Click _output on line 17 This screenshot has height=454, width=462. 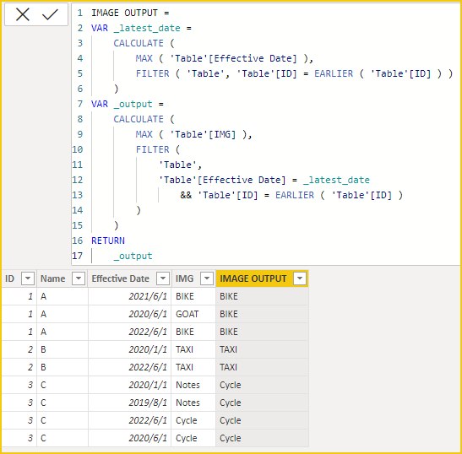(133, 257)
